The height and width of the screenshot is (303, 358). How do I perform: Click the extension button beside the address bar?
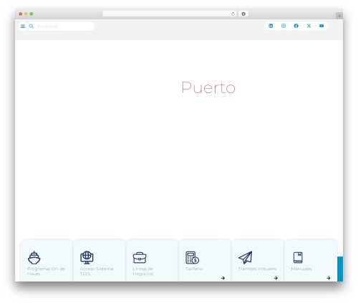coord(243,14)
